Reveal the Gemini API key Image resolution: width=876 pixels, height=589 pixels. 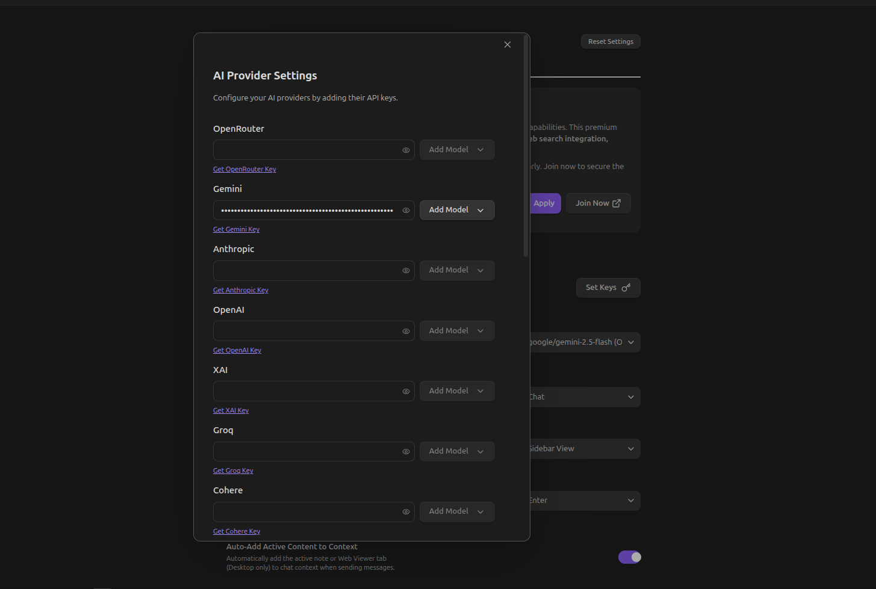406,211
